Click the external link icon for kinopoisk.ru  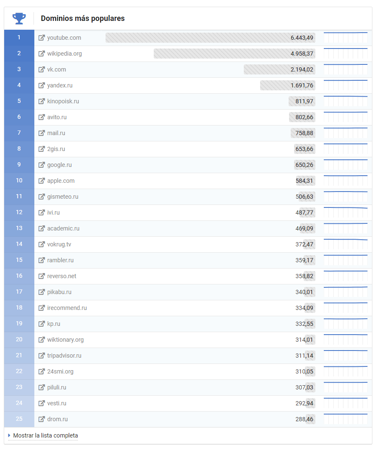[41, 101]
